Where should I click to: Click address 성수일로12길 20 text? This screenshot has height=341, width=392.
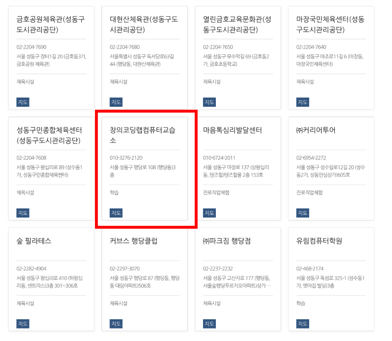tap(331, 171)
